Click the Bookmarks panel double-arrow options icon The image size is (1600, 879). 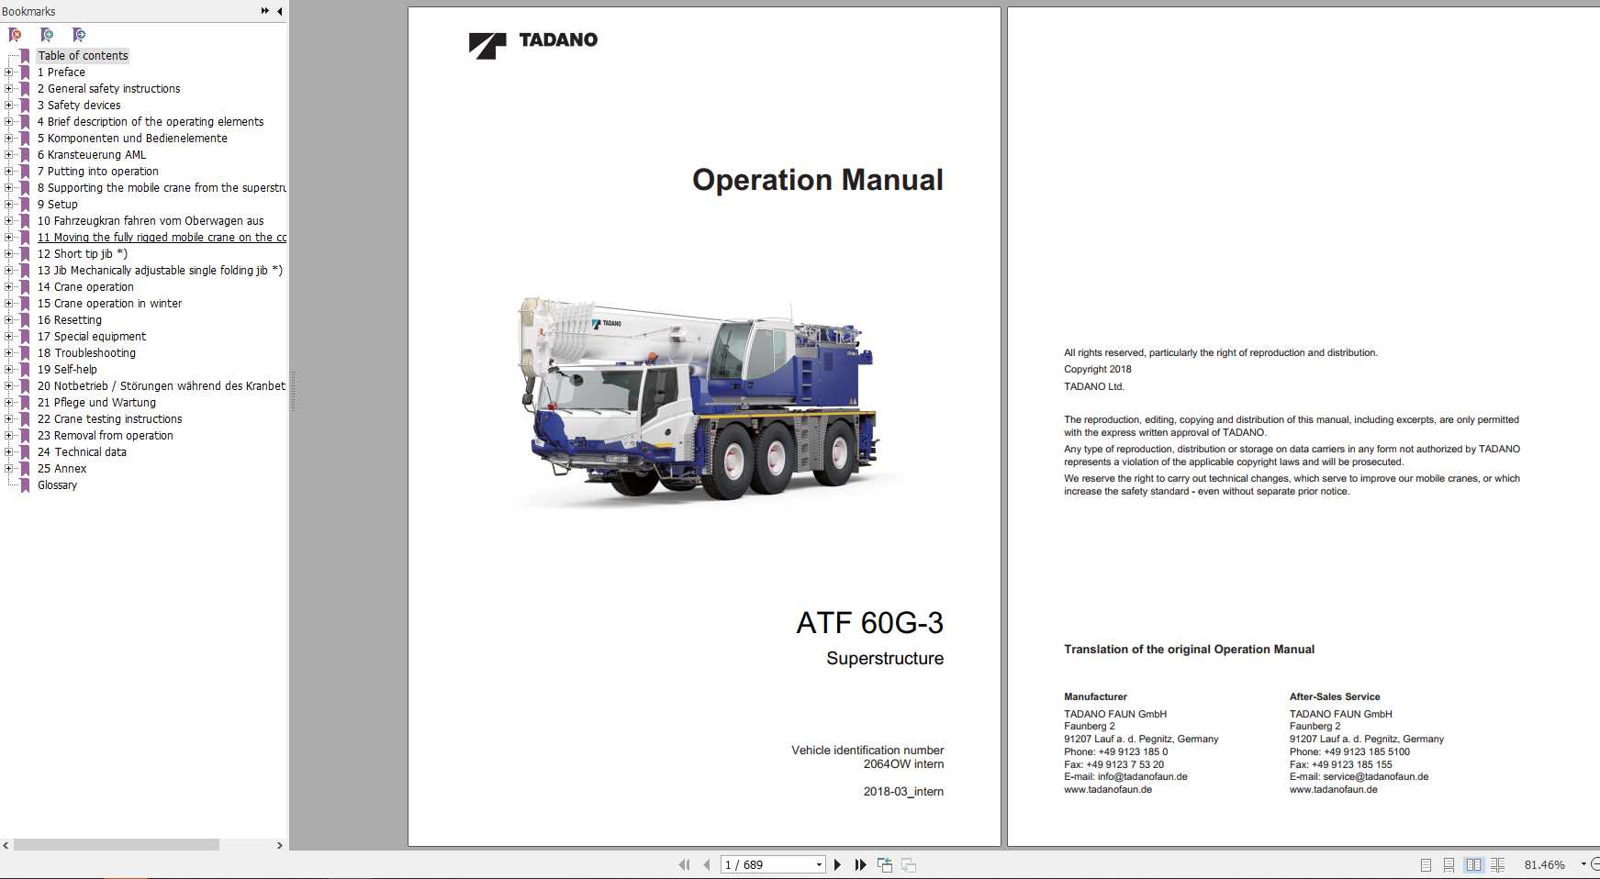point(265,11)
